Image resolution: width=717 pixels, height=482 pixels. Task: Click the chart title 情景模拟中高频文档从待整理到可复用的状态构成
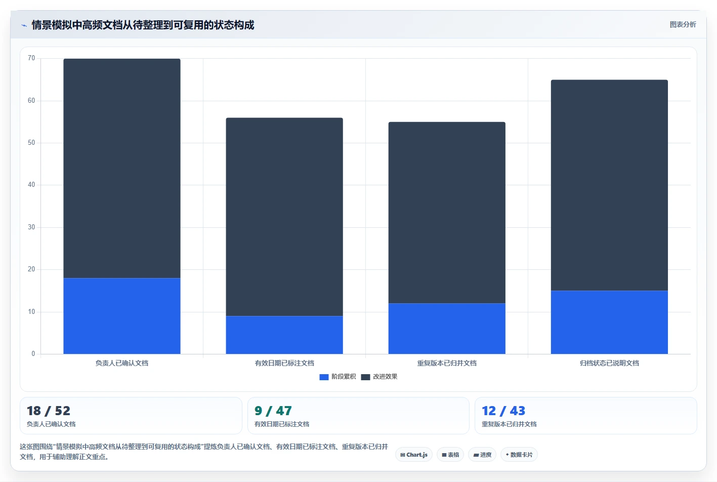pyautogui.click(x=143, y=25)
